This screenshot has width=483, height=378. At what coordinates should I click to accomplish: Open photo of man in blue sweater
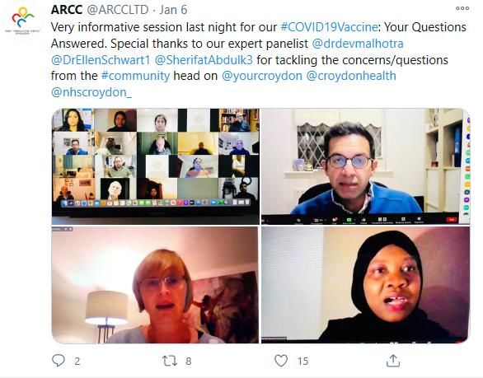click(x=366, y=166)
